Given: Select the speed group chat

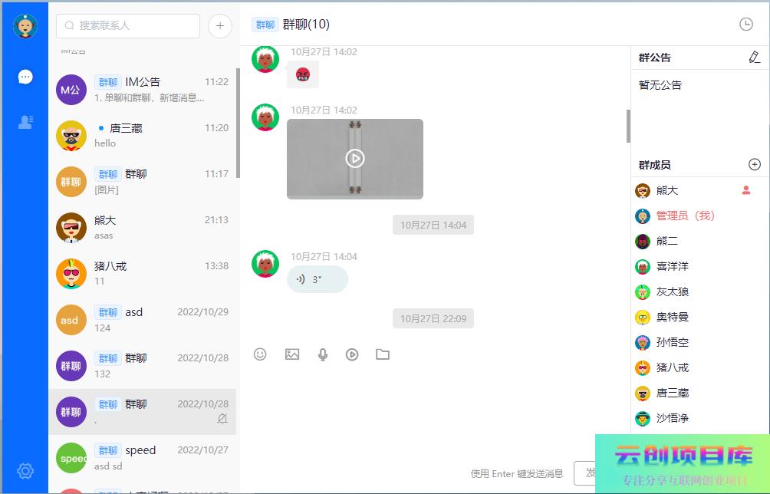Looking at the screenshot, I should coord(143,458).
